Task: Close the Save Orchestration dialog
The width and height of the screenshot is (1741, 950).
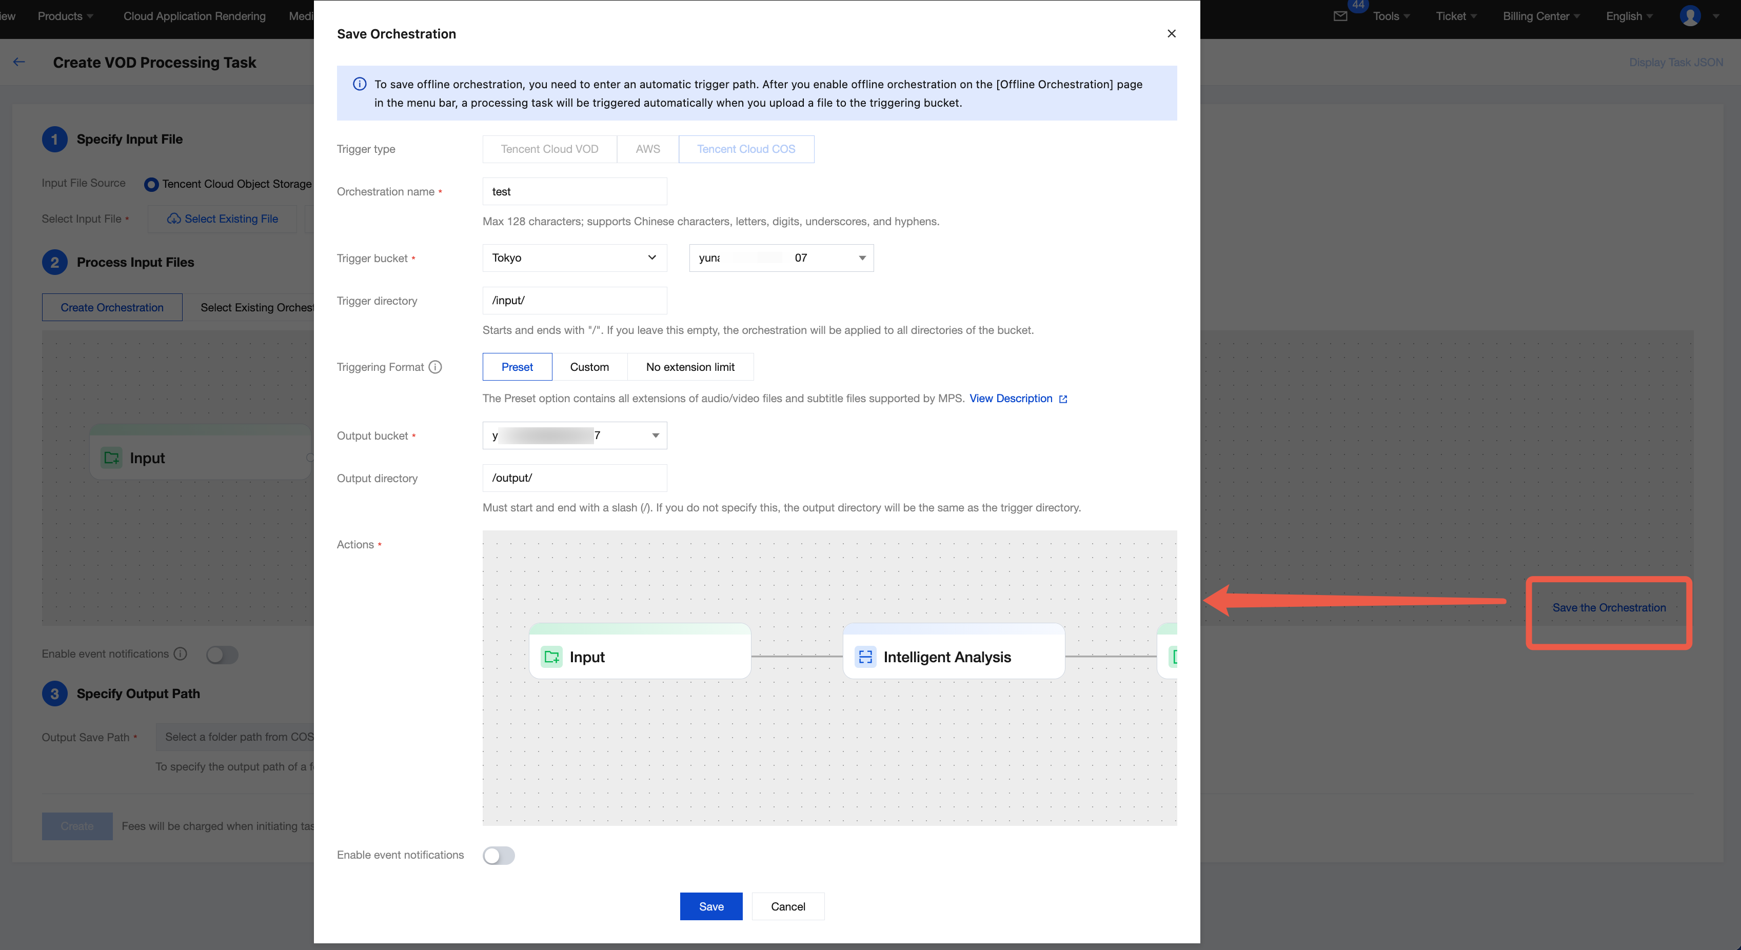Action: (x=1171, y=34)
